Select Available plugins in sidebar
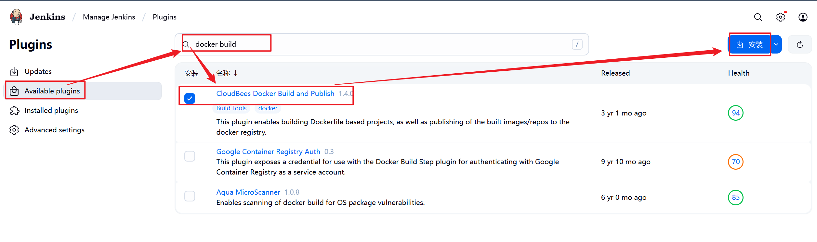 pos(83,91)
